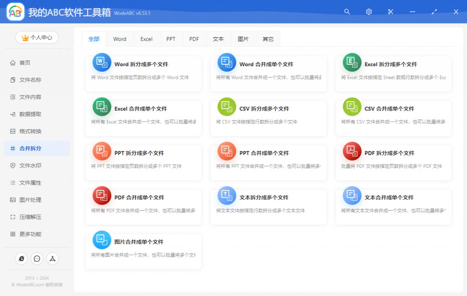Image resolution: width=467 pixels, height=296 pixels.
Task: Open the website via the browser icon
Action: point(21,259)
